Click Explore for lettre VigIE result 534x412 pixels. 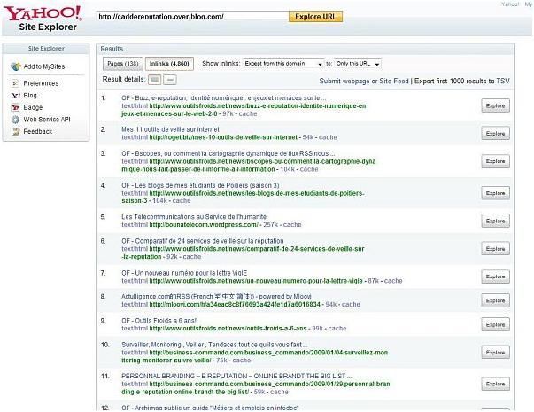click(x=496, y=276)
